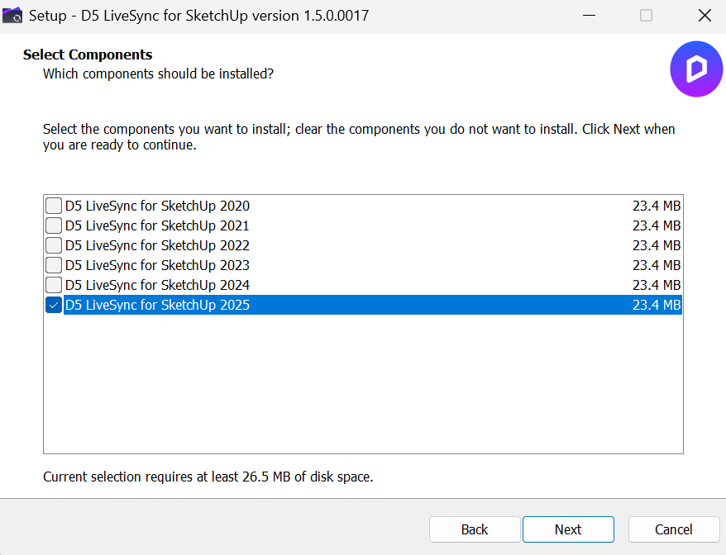The width and height of the screenshot is (726, 555).
Task: Click the disk space requirement text
Action: coord(208,477)
